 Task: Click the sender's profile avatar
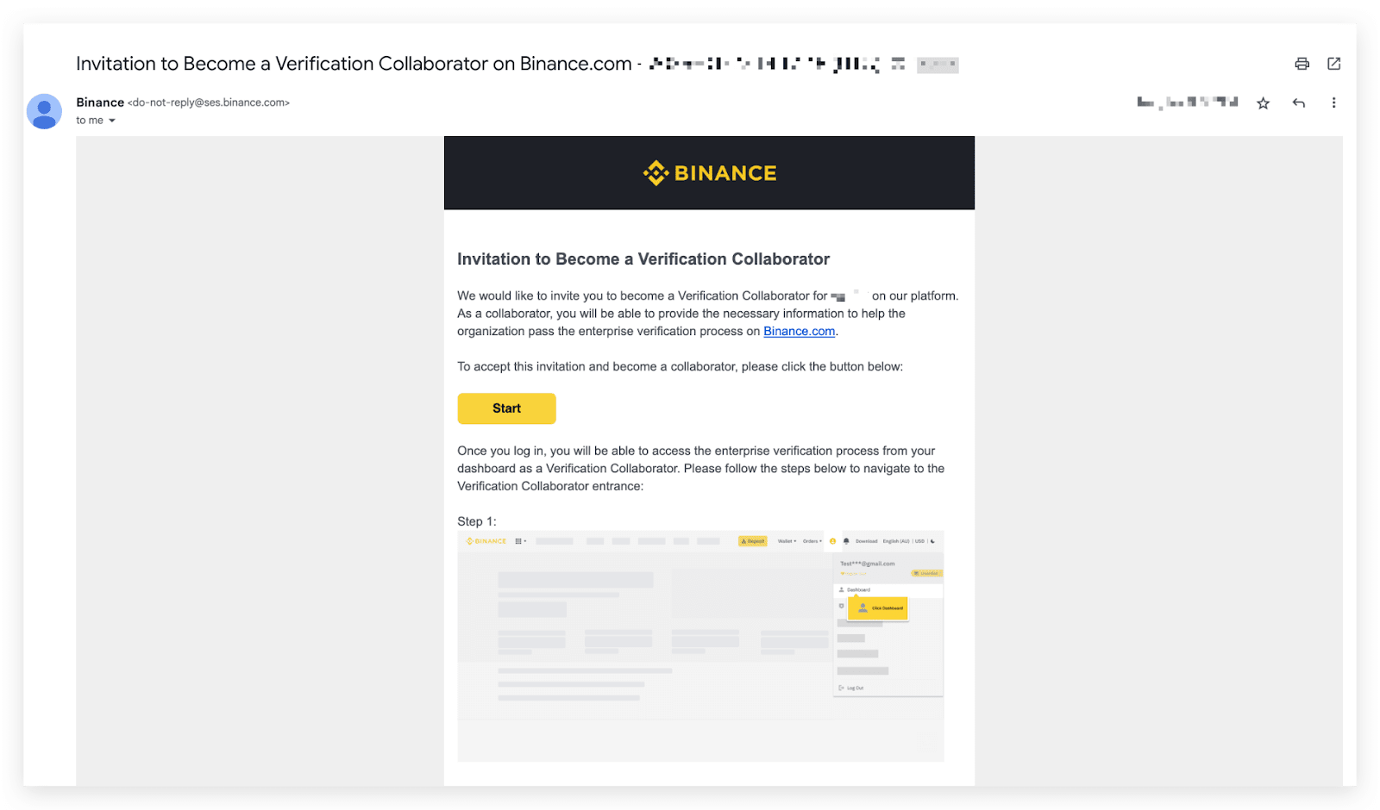click(44, 111)
